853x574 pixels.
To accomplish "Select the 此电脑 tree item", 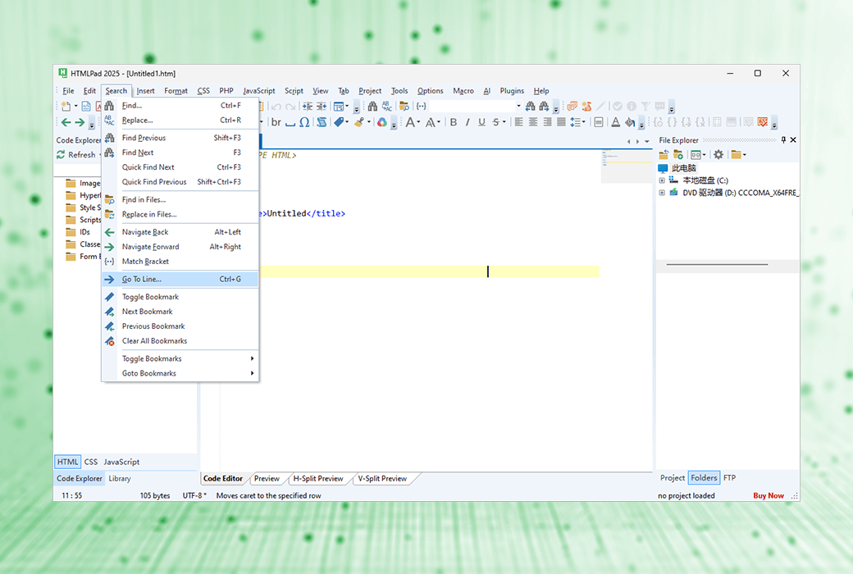I will pos(683,168).
